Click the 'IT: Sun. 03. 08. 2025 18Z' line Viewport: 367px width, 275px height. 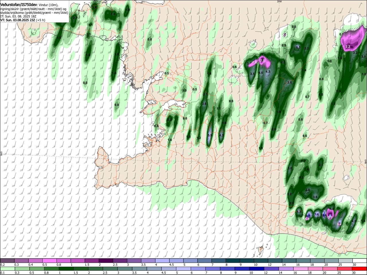point(18,16)
